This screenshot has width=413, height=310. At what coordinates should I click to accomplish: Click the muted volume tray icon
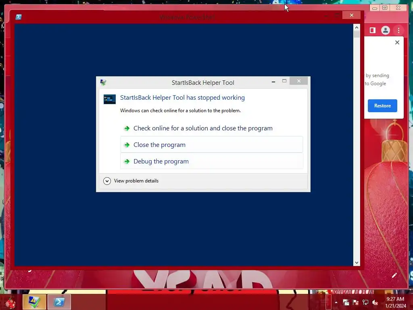(375, 302)
